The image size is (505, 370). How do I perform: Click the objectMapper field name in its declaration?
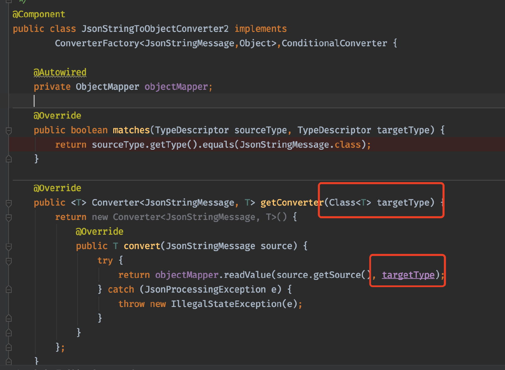click(x=176, y=87)
